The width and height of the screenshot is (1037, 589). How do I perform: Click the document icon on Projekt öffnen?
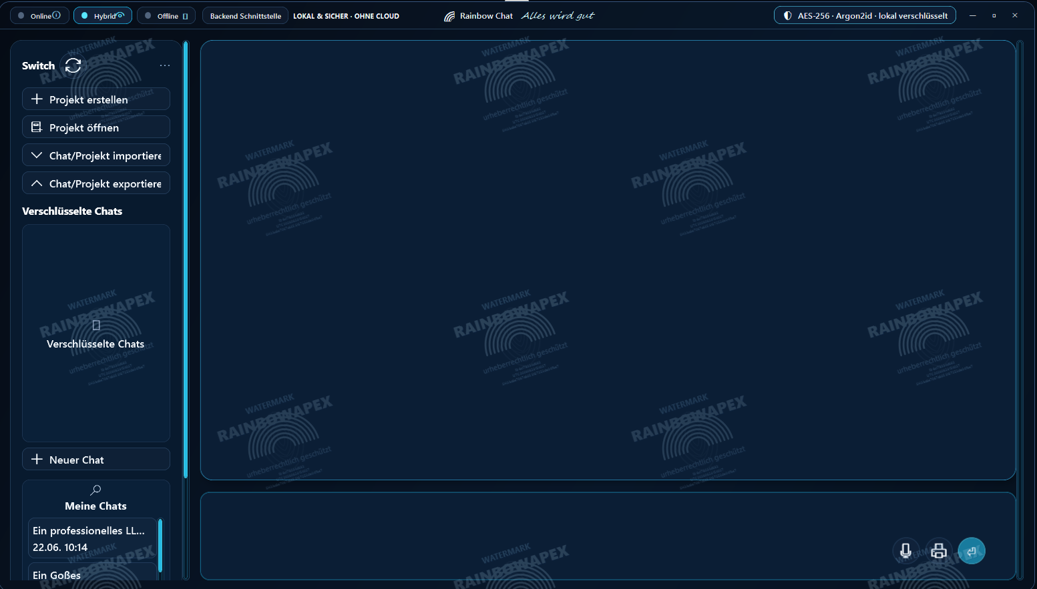point(37,127)
